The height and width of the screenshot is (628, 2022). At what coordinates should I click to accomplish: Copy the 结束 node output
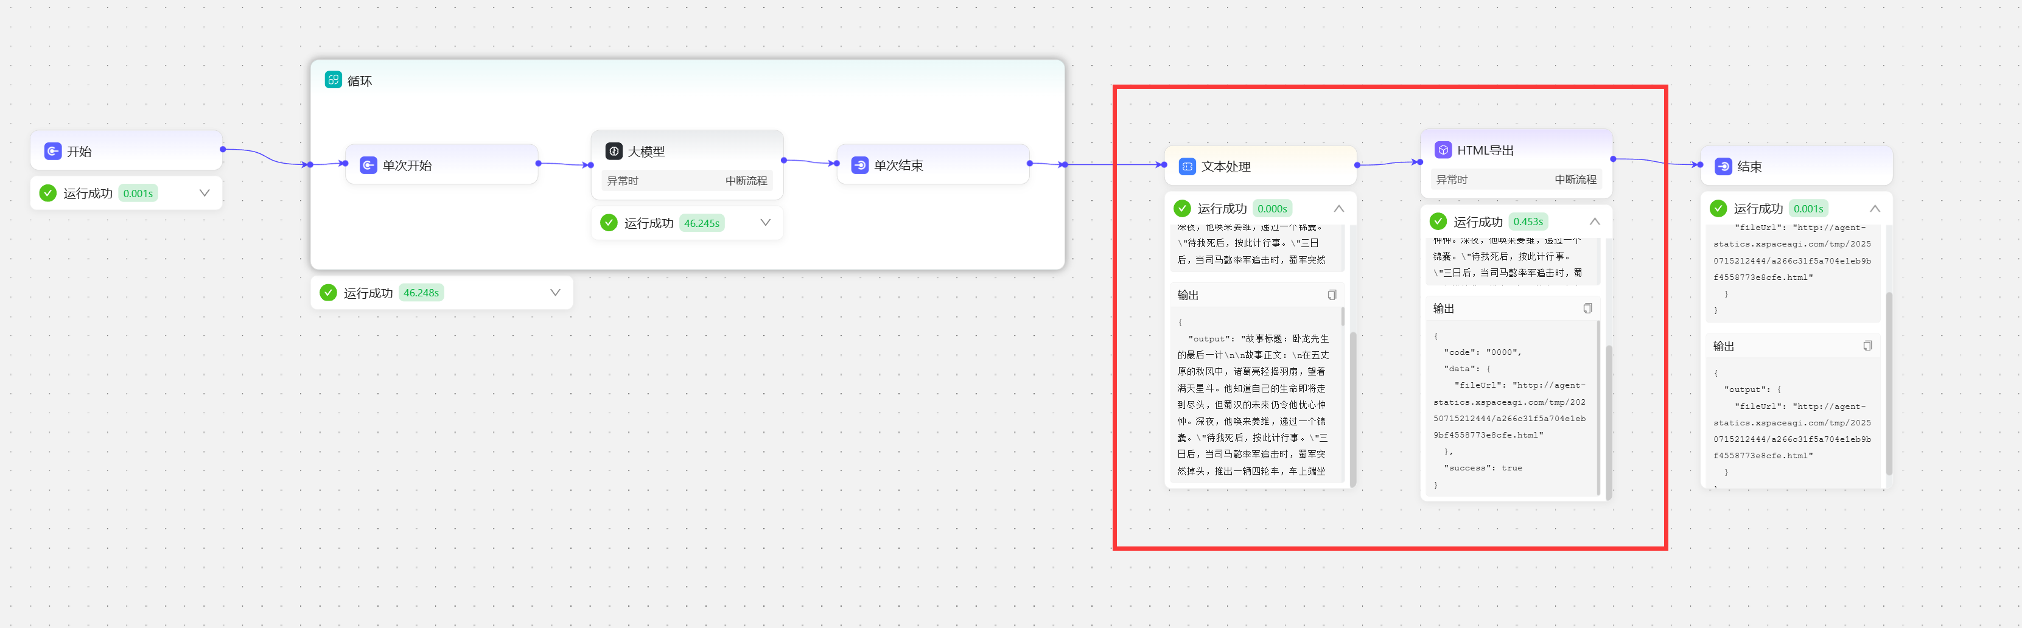pos(1867,346)
